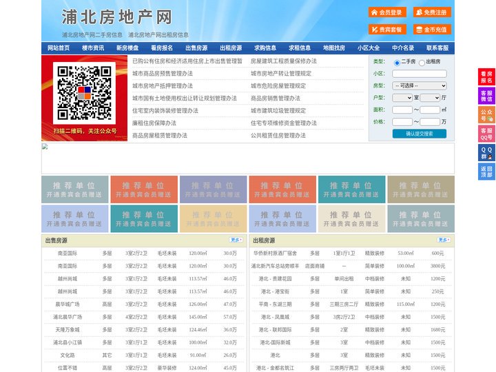Open 浦北新汽车总站旁顺丰 rental listing
Image resolution: width=496 pixels, height=372 pixels.
[275, 266]
